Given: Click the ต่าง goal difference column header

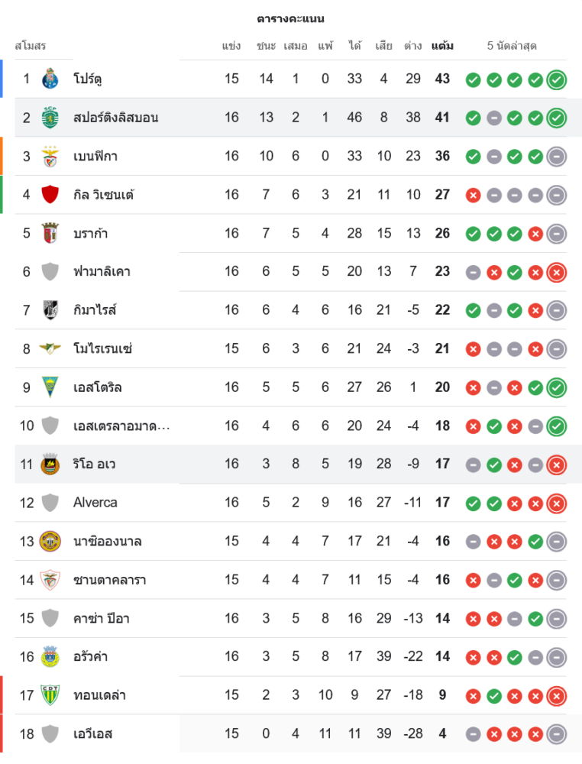Looking at the screenshot, I should pyautogui.click(x=413, y=46).
